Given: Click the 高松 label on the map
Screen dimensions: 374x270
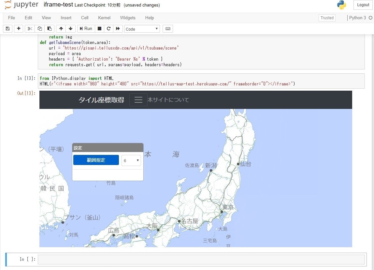Looking at the screenshot, I should click(x=129, y=236).
